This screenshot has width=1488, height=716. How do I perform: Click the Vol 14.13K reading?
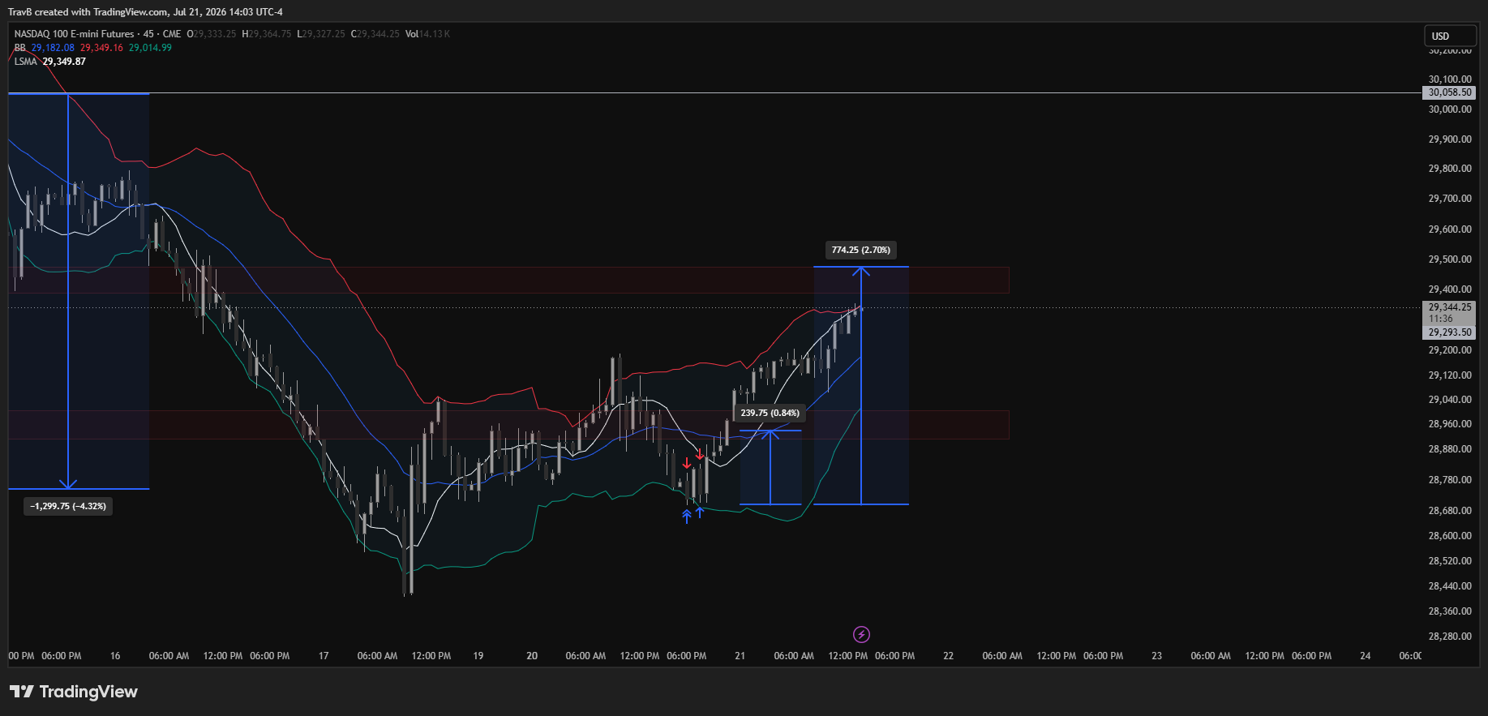[x=427, y=34]
